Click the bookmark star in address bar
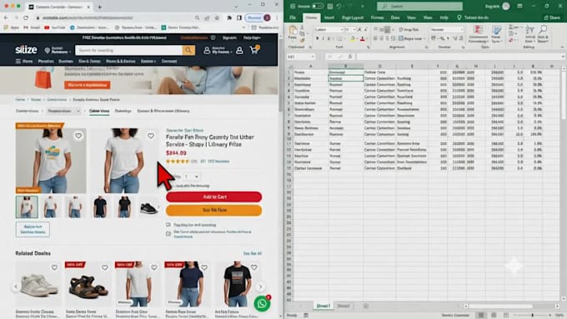 click(x=217, y=17)
